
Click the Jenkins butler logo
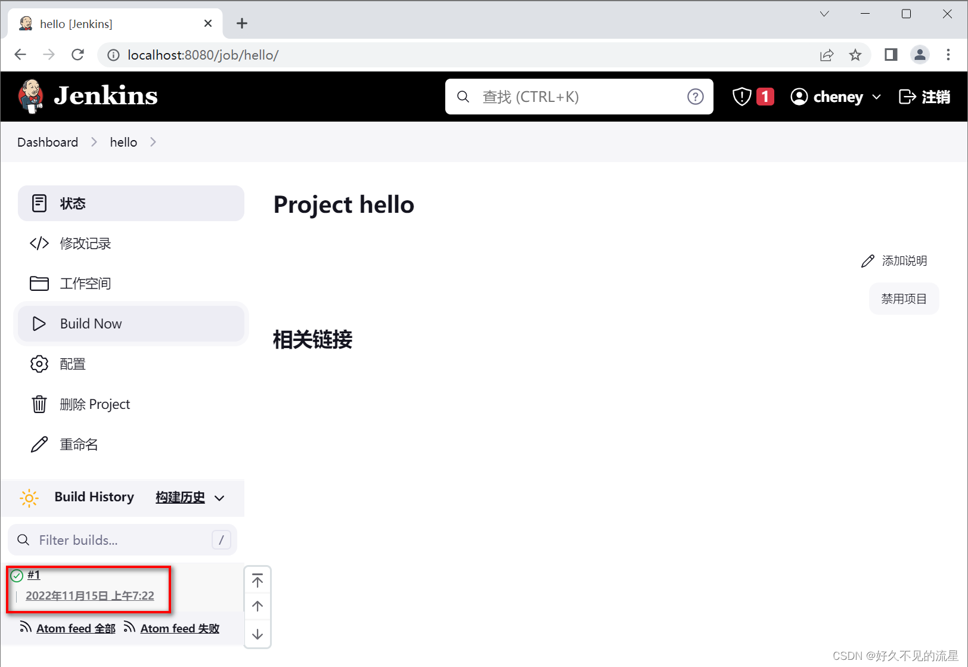(x=31, y=96)
